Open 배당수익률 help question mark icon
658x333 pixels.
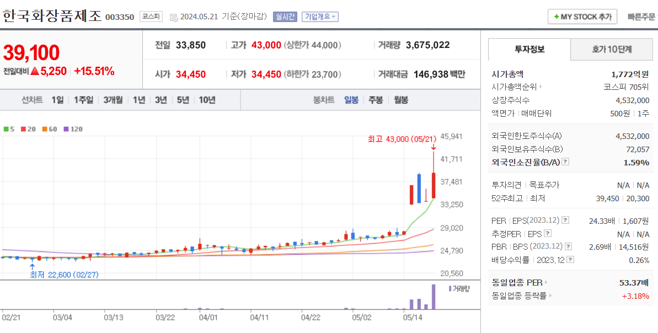click(570, 260)
